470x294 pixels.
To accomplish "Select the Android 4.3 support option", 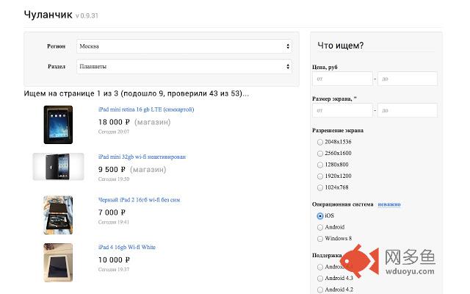I will click(x=320, y=279).
